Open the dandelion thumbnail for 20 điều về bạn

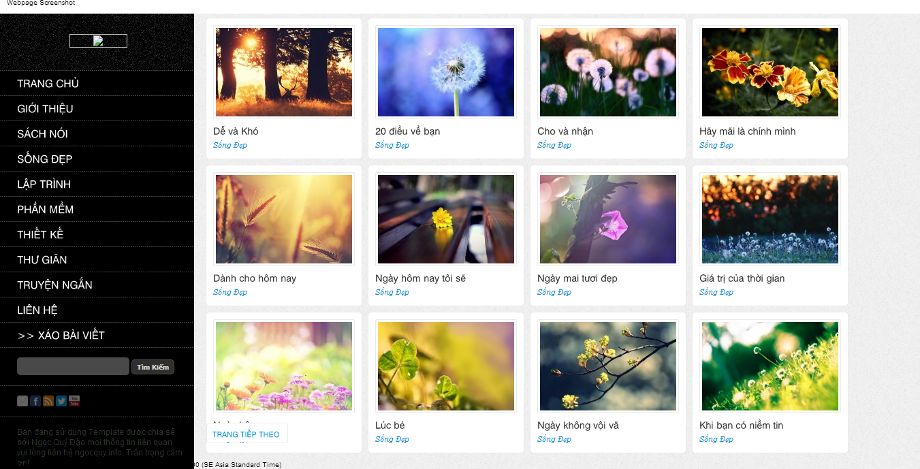[x=446, y=72]
